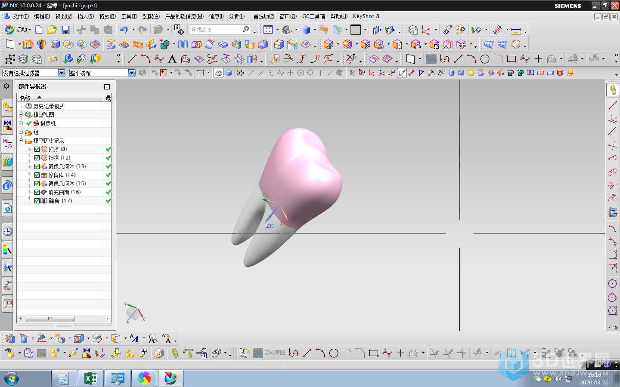This screenshot has width=620, height=387.
Task: Select the Arc curve tool beside Line
Action: click(146, 59)
